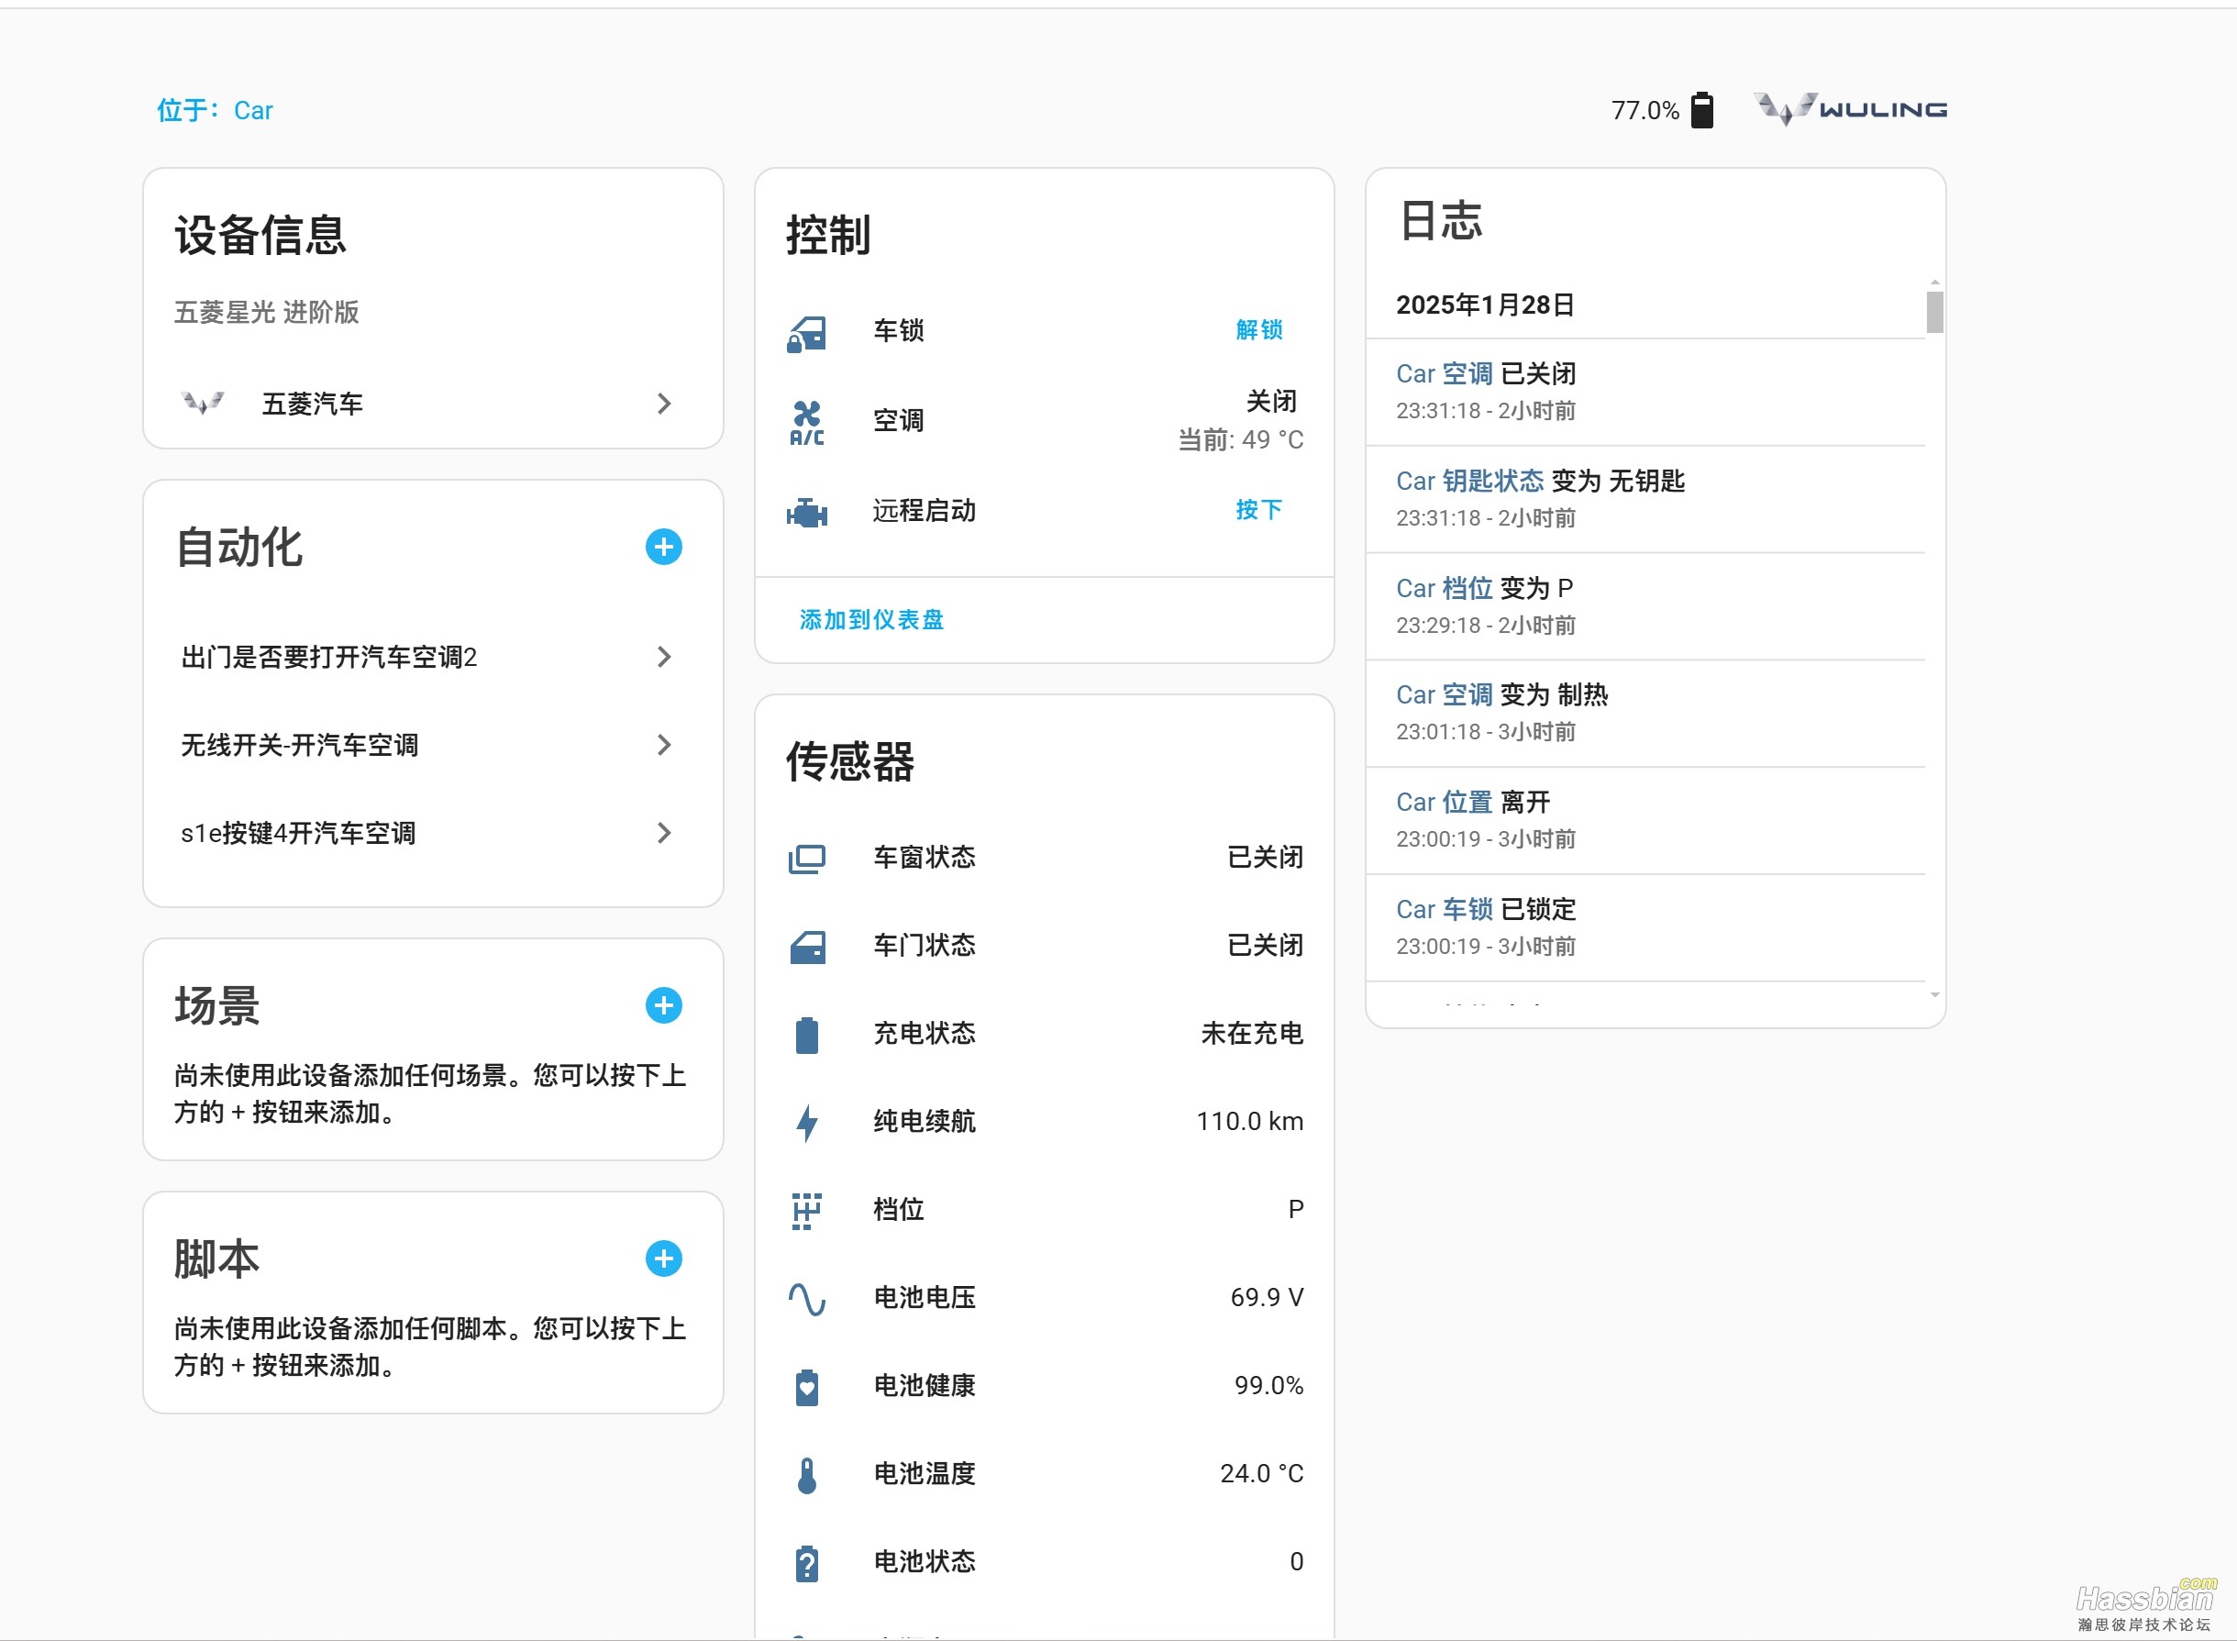
Task: Open the 空调 climate row
Action: tap(1044, 421)
